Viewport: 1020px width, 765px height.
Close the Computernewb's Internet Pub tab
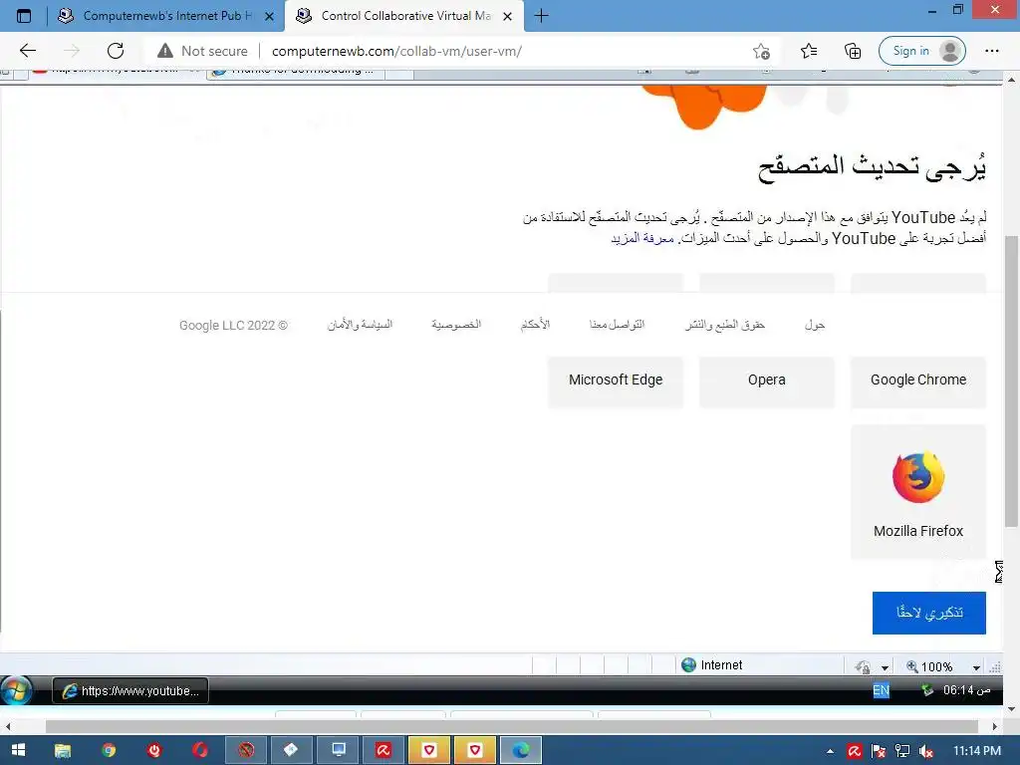[x=269, y=16]
